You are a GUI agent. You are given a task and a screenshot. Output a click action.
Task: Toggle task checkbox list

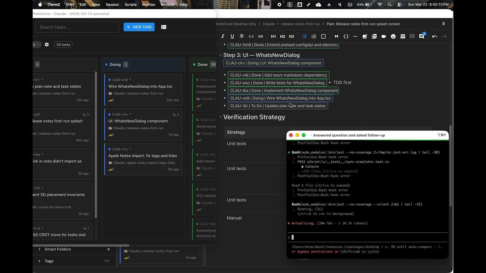click(323, 36)
